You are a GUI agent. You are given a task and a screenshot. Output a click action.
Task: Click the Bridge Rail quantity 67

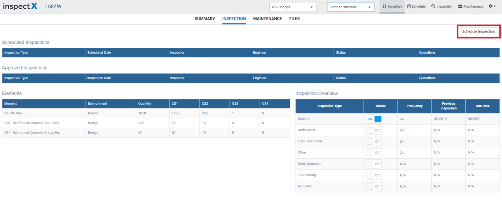click(x=140, y=133)
